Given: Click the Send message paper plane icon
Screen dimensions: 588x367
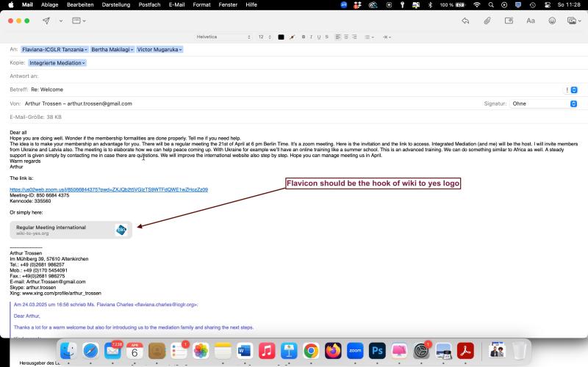Looking at the screenshot, I should point(46,21).
